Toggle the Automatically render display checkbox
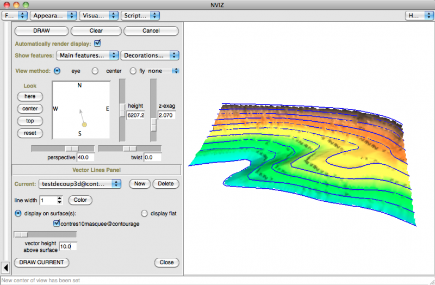 98,43
